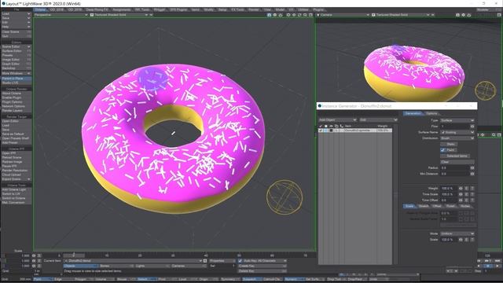Select Lights edit mode button
This screenshot has width=503, height=283.
tap(152, 266)
